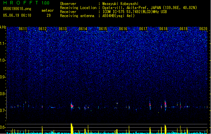
Task: Click the 1.0 kHz frequency label
Action: coord(3,60)
